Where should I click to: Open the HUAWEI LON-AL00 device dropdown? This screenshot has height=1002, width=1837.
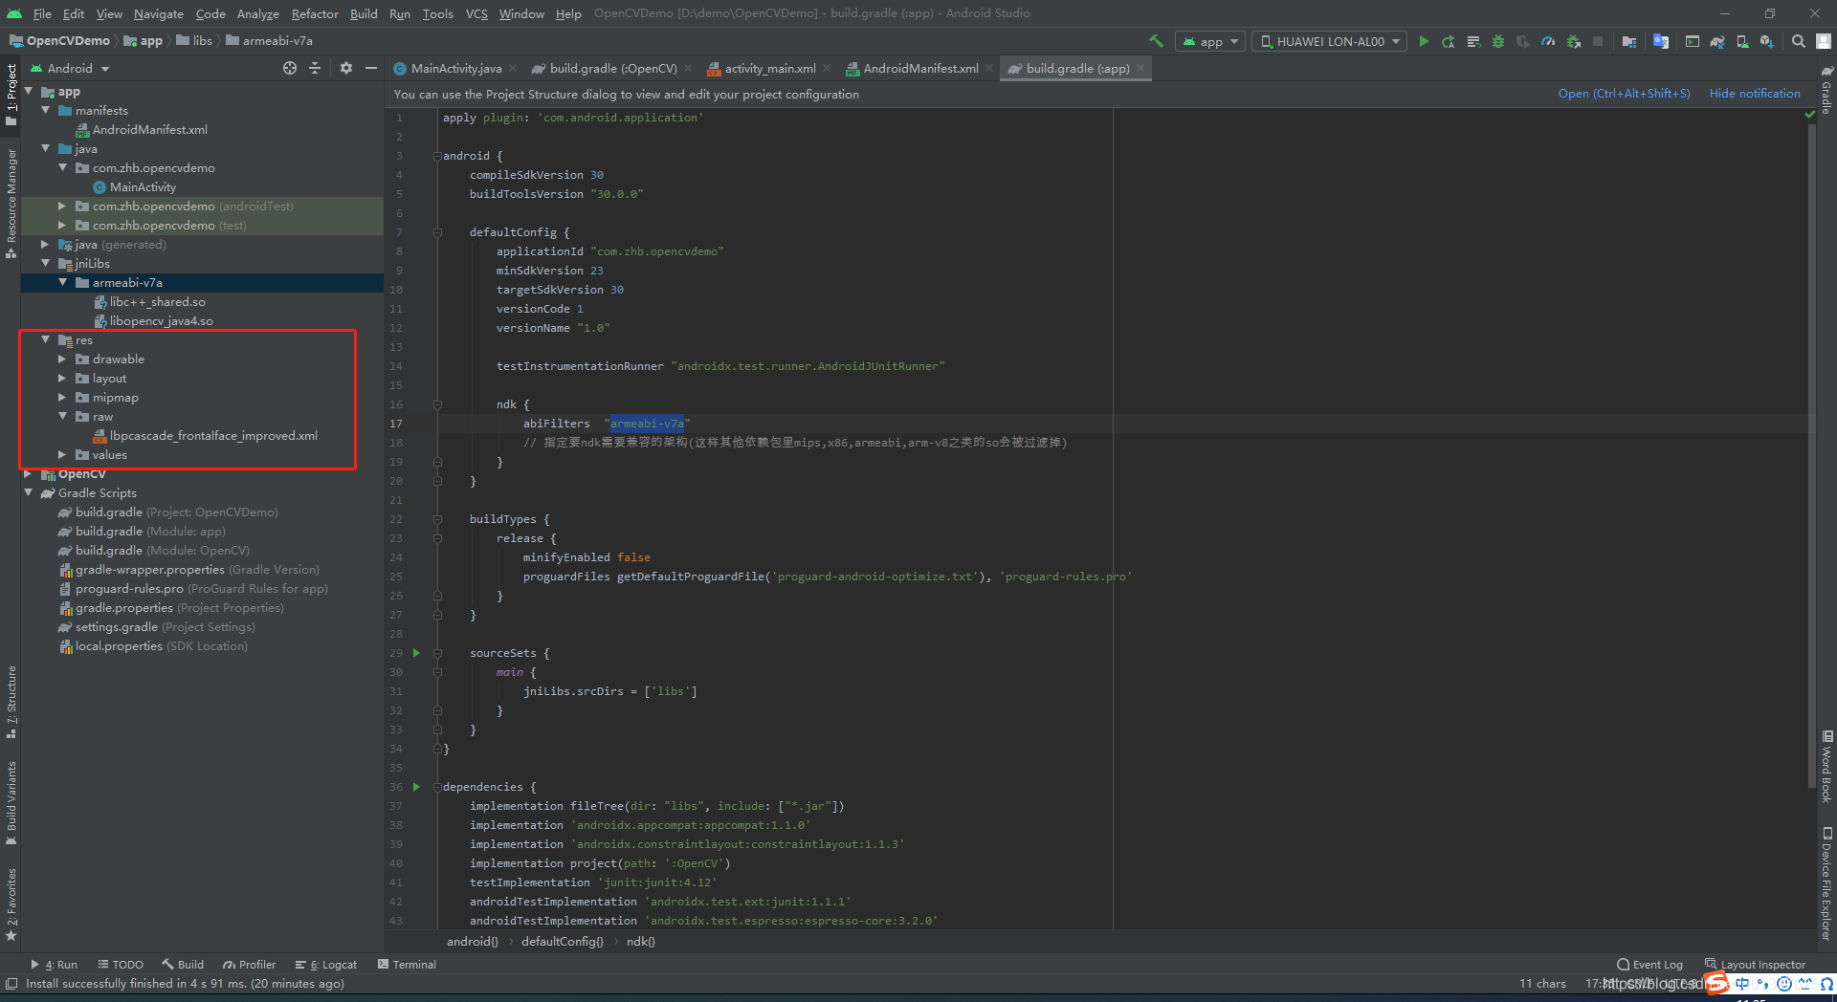pyautogui.click(x=1330, y=41)
